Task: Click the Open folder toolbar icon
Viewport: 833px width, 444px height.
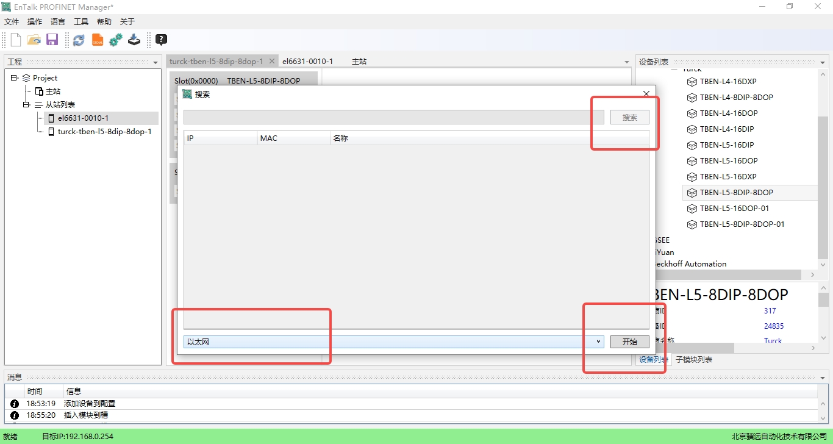Action: (x=34, y=40)
